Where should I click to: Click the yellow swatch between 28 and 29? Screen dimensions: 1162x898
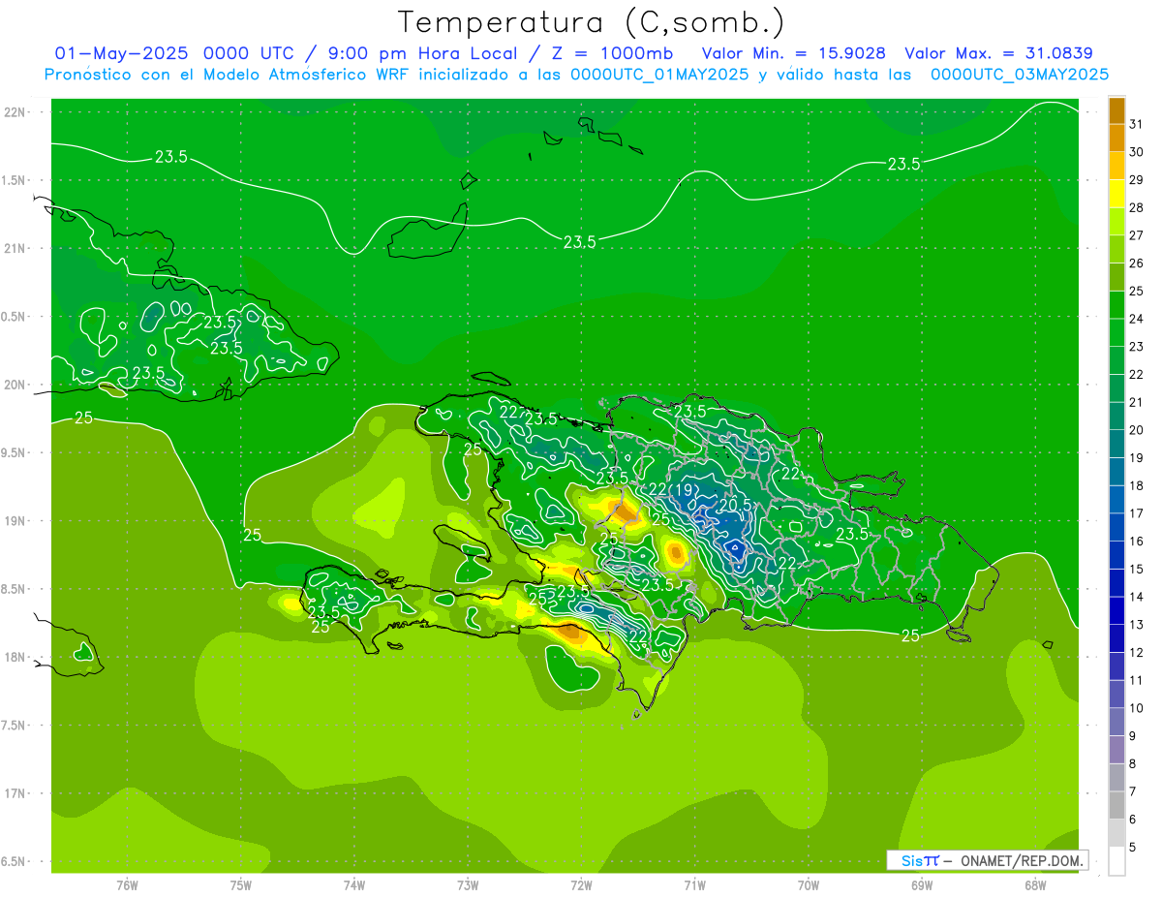coord(1116,194)
